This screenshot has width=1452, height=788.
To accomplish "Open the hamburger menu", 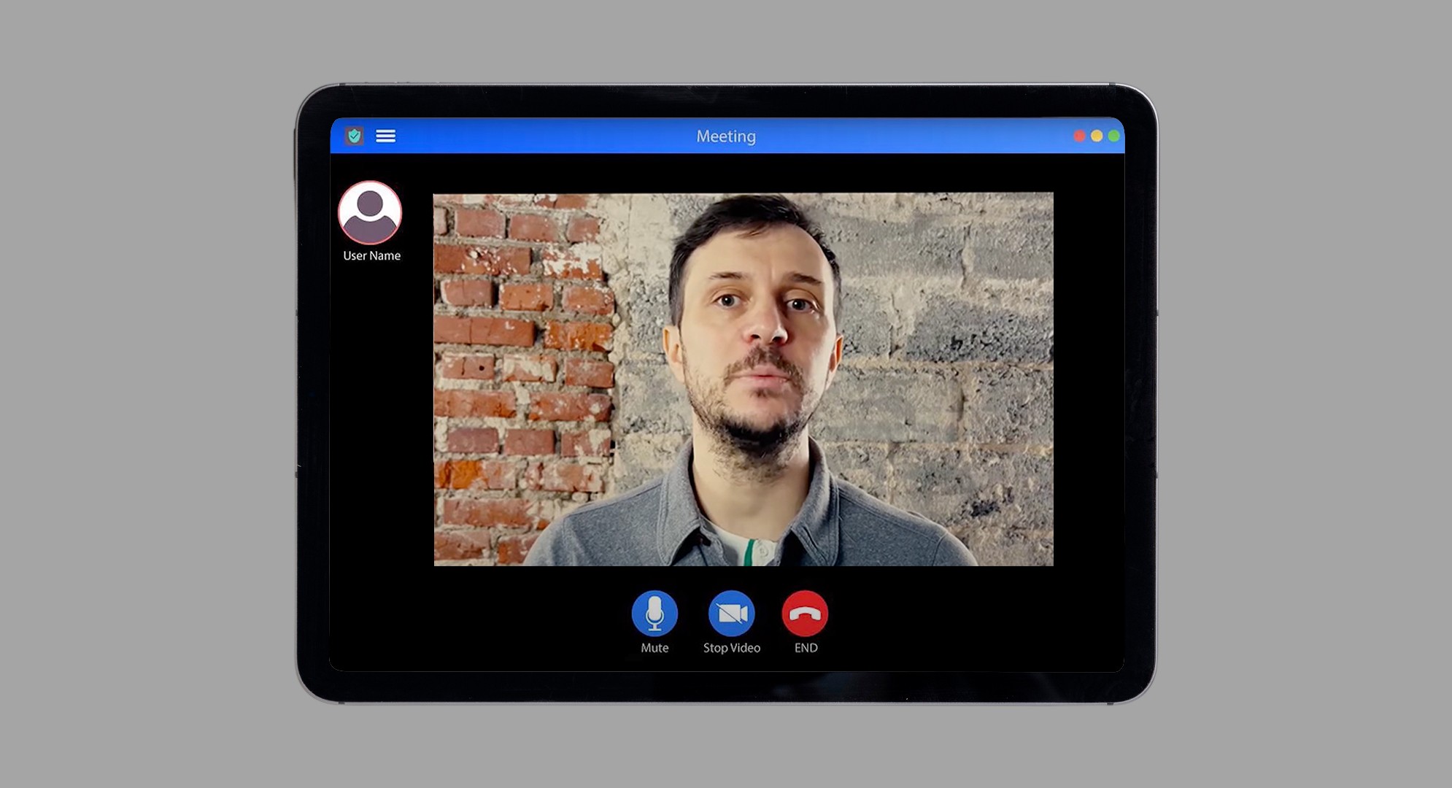I will click(385, 136).
